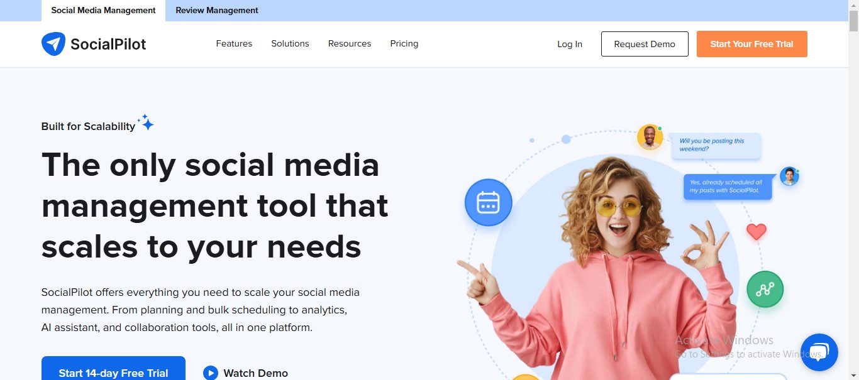Image resolution: width=859 pixels, height=380 pixels.
Task: Switch to Social Media Management tab
Action: (103, 11)
